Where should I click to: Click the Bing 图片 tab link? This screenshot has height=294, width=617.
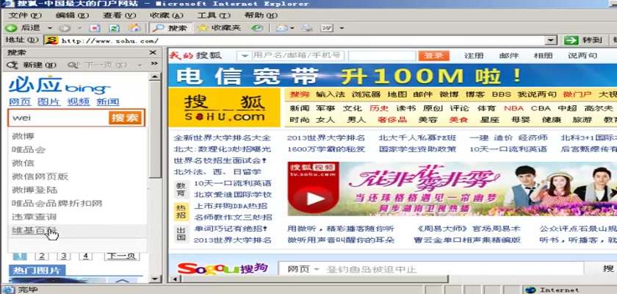[x=48, y=102]
